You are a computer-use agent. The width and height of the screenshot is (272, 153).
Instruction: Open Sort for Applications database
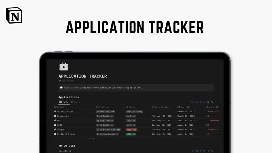(x=202, y=102)
